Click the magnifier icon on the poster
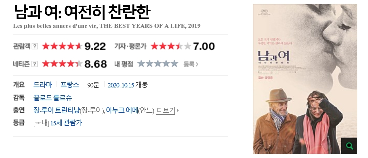Image resolution: width=368 pixels, height=158 pixels. 349,146
